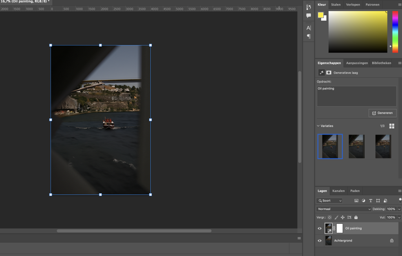
Task: Open the History panel icon
Action: (309, 7)
